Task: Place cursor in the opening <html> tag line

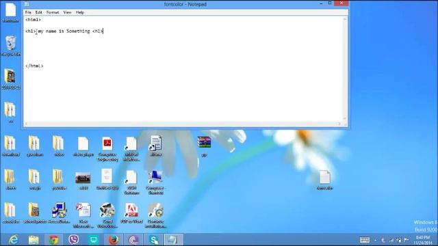Action: (33, 20)
